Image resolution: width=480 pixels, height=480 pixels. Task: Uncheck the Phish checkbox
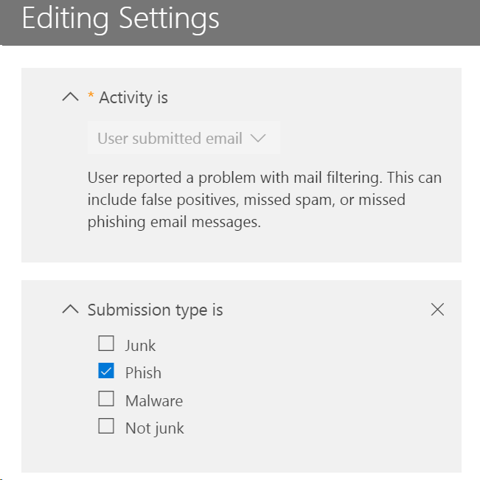(106, 371)
